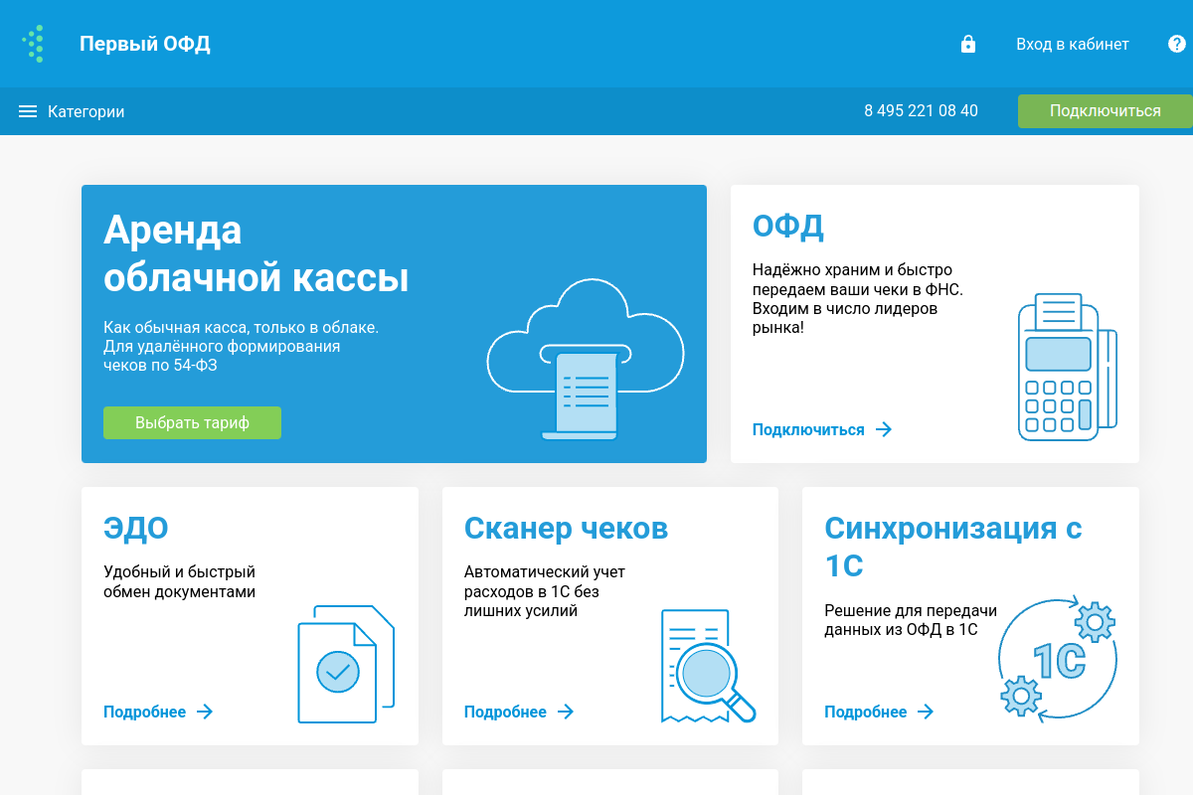1193x795 pixels.
Task: Open Подробнее link in Сканер чеков card
Action: click(x=505, y=712)
